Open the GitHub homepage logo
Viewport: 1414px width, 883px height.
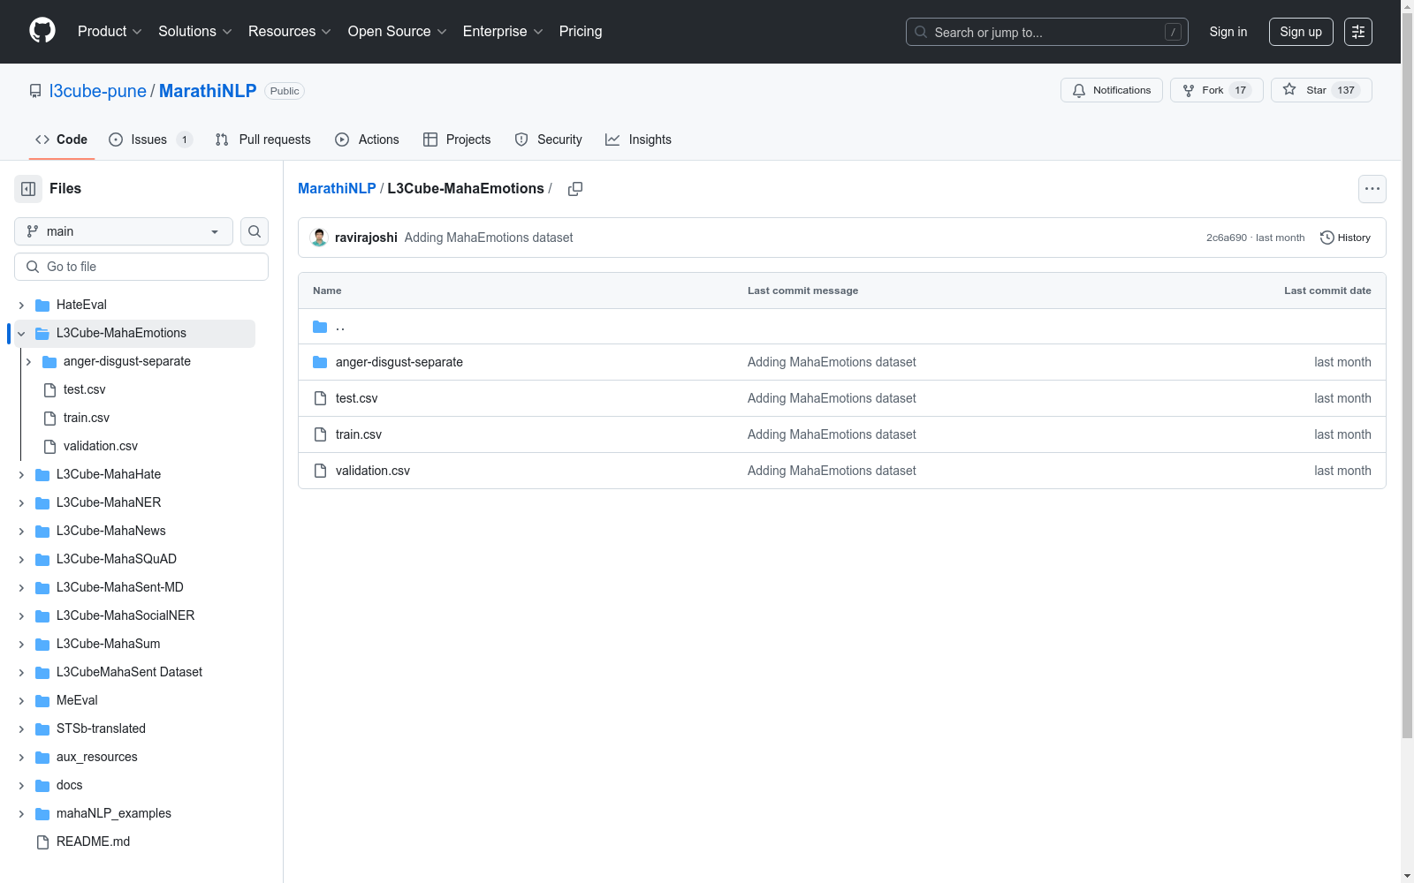tap(42, 31)
